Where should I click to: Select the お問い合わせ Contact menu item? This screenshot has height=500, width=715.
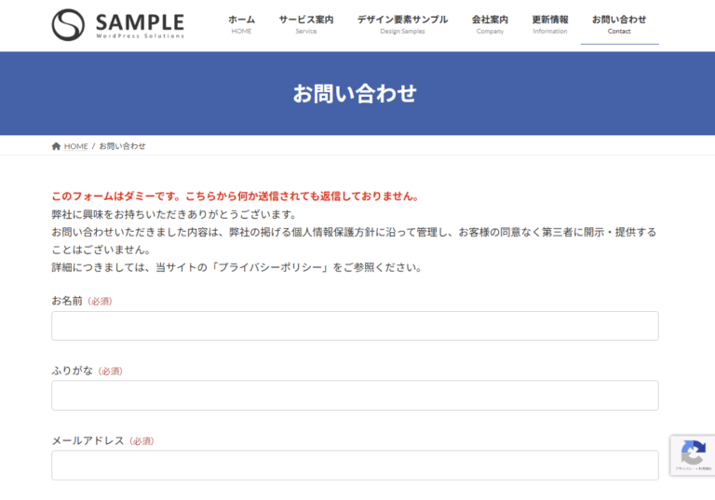pos(619,24)
